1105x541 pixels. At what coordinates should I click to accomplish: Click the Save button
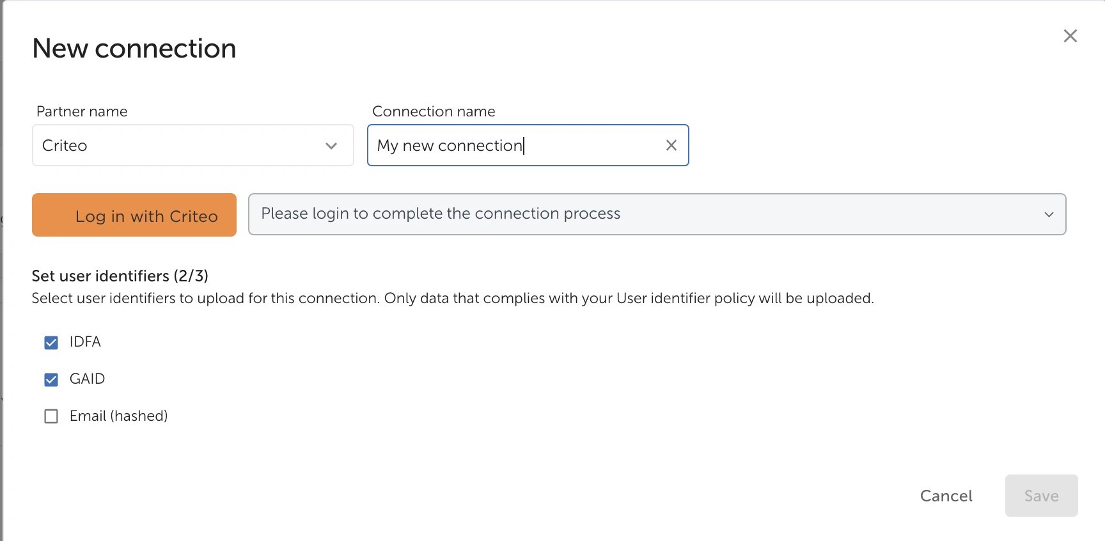tap(1041, 496)
